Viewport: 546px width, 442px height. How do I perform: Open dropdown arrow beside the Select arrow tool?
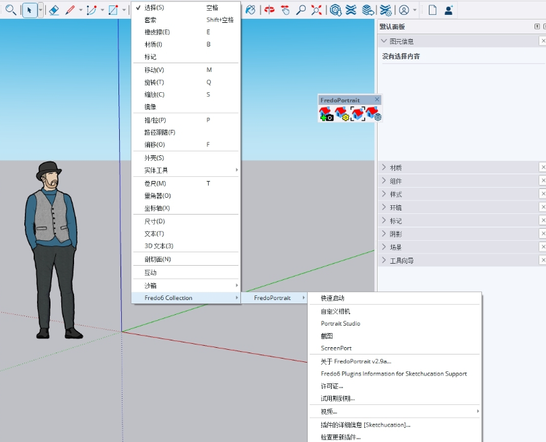pos(40,10)
